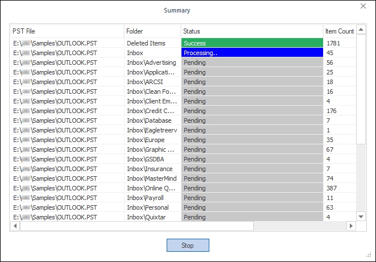
Task: Click the scroll down arrow of the list
Action: tap(361, 217)
